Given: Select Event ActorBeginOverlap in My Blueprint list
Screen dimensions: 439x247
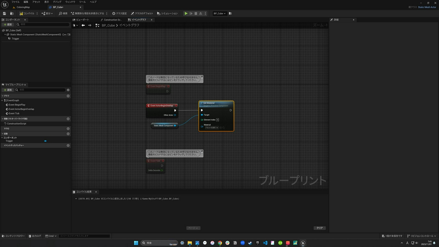Looking at the screenshot, I should 21,109.
